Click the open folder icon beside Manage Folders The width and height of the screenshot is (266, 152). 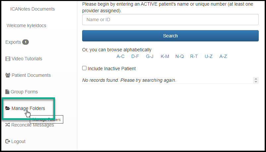(x=8, y=109)
